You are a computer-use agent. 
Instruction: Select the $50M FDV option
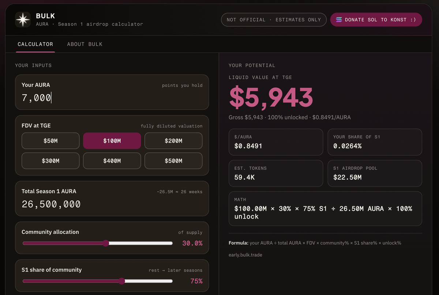(50, 141)
